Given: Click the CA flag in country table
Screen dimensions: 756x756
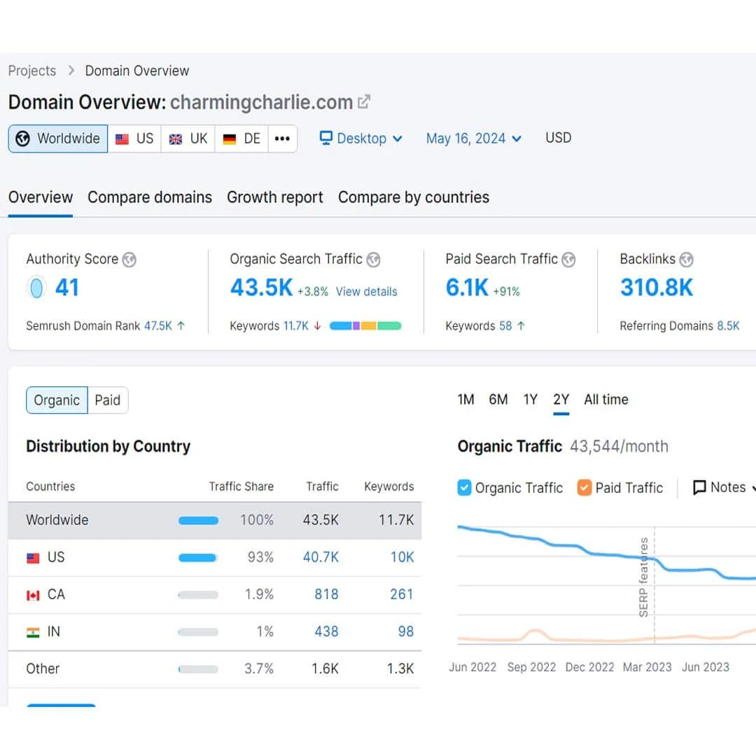Looking at the screenshot, I should pos(33,596).
